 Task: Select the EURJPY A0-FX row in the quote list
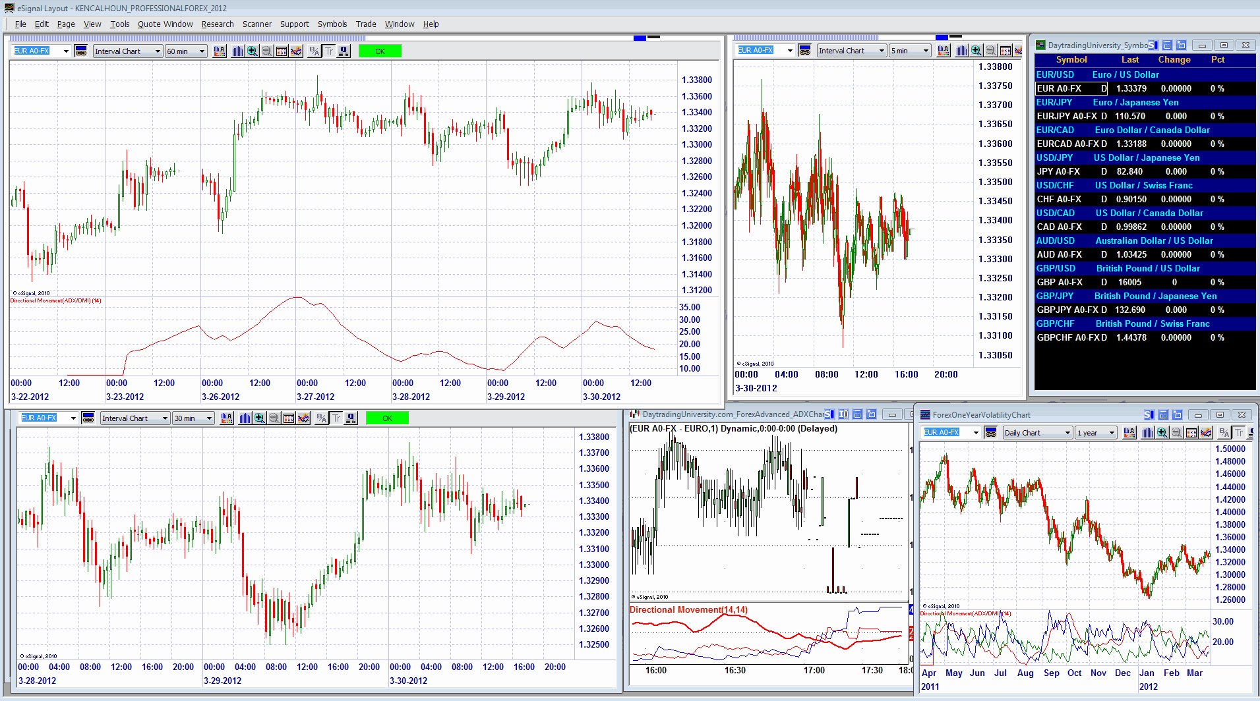[1145, 116]
